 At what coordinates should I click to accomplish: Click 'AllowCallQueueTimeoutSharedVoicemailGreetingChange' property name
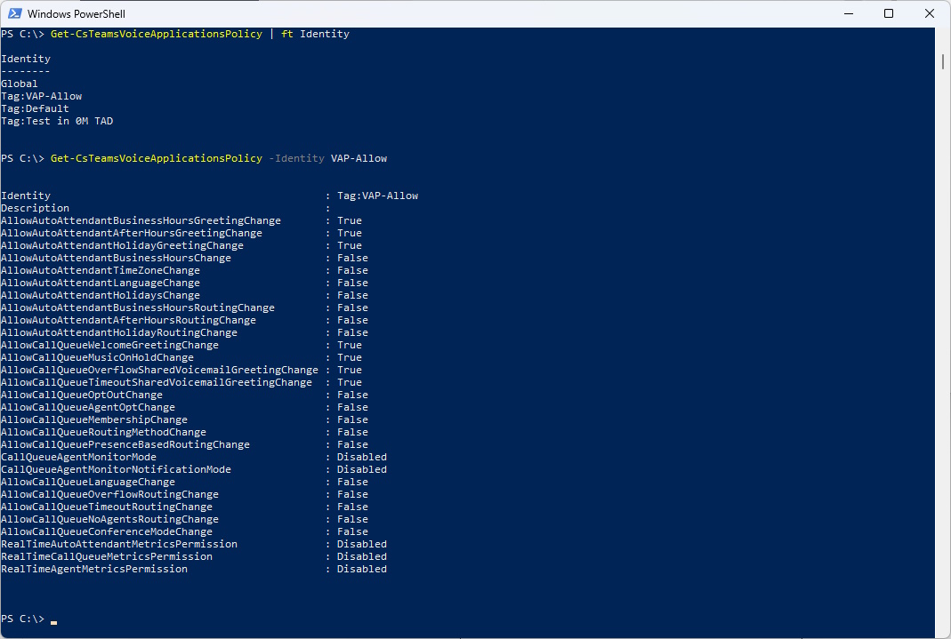point(157,381)
